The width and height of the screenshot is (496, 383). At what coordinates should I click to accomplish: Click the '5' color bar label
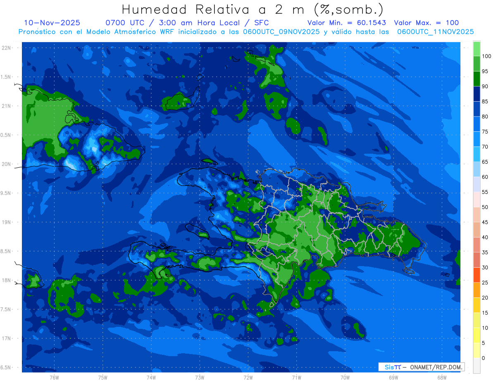pos(484,343)
